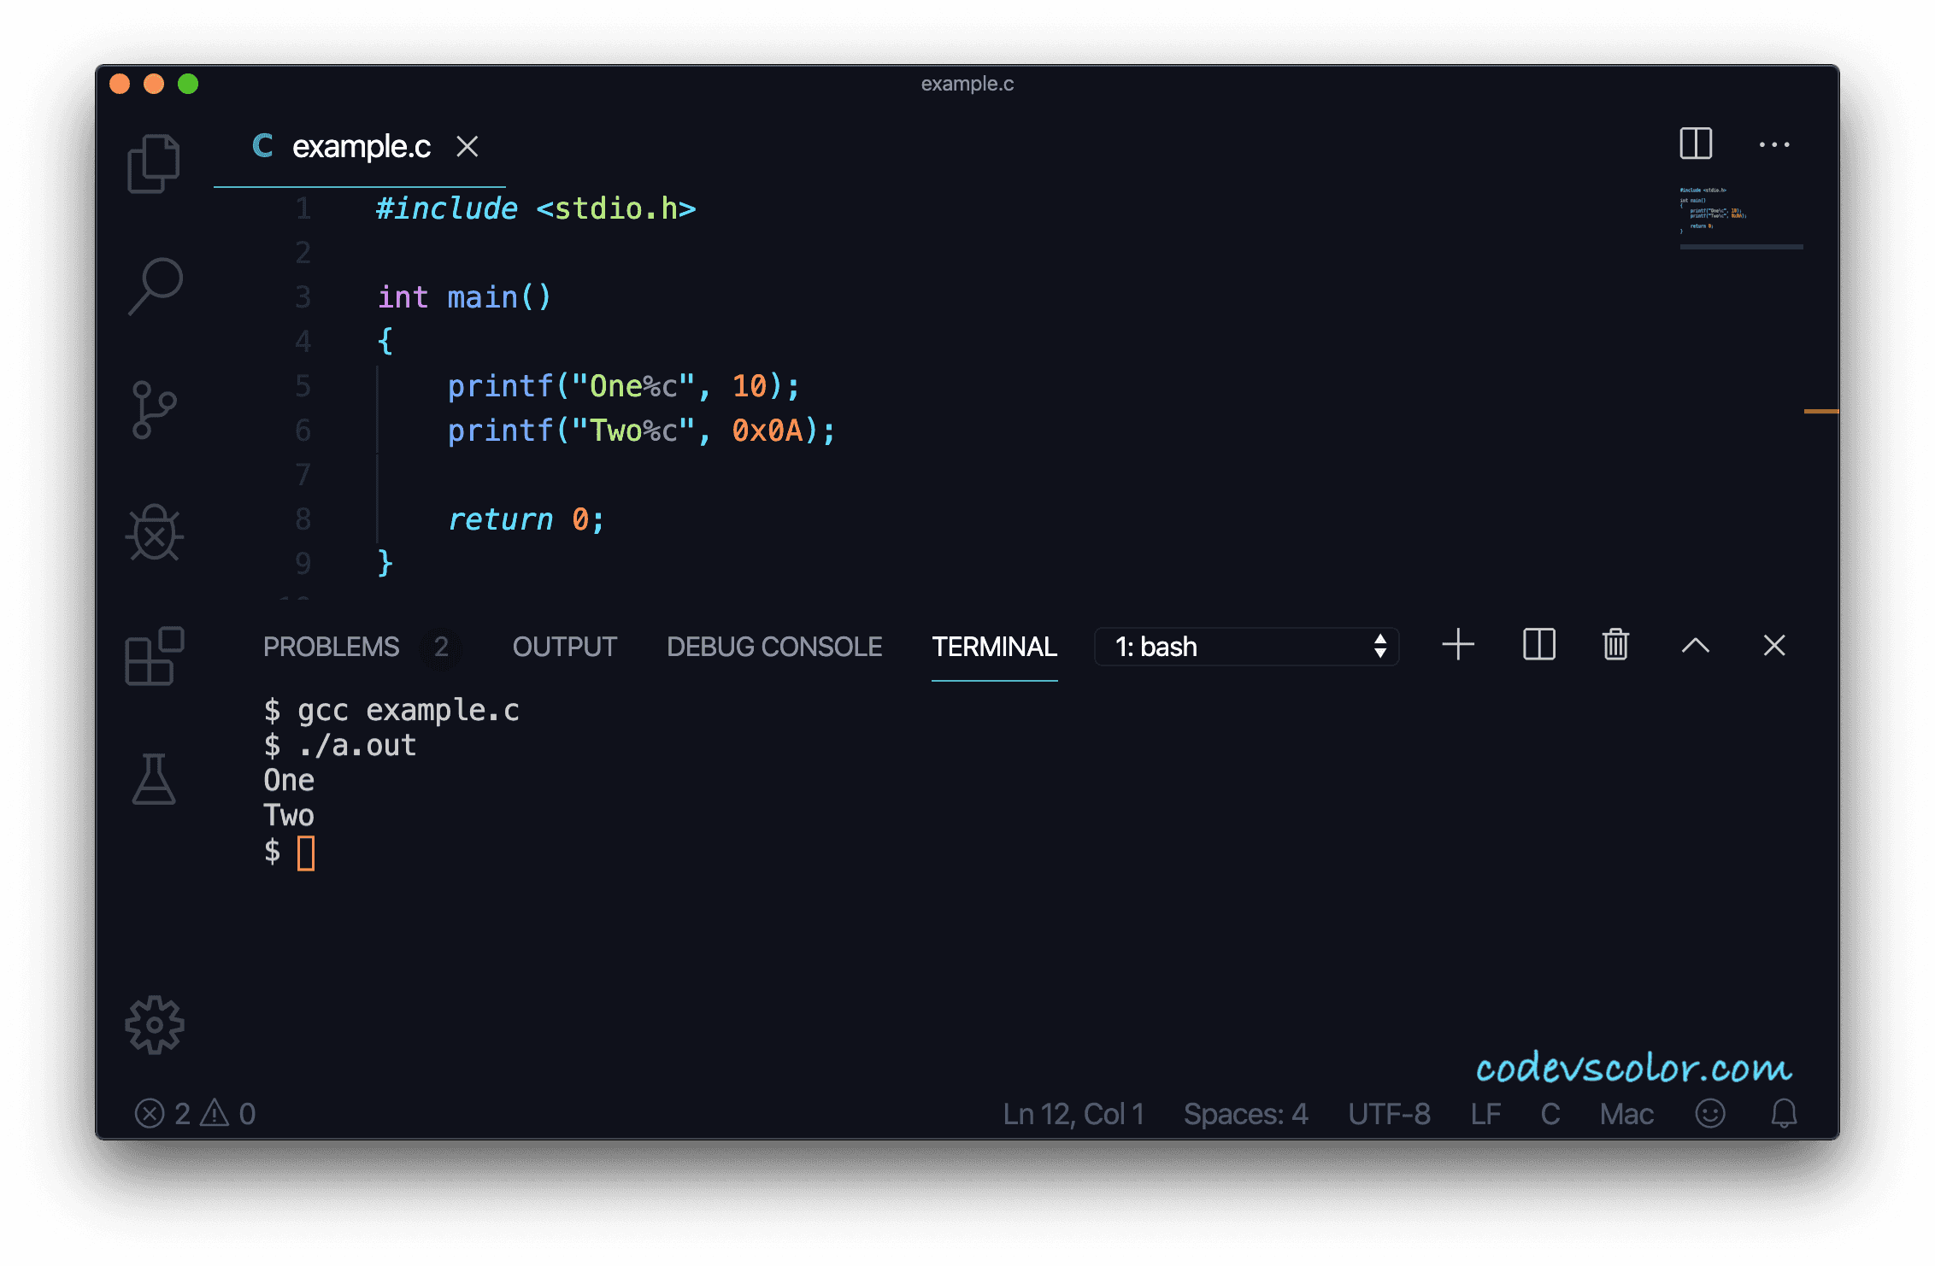Image resolution: width=1935 pixels, height=1266 pixels.
Task: Open the 1: bash terminal dropdown
Action: 1246,647
